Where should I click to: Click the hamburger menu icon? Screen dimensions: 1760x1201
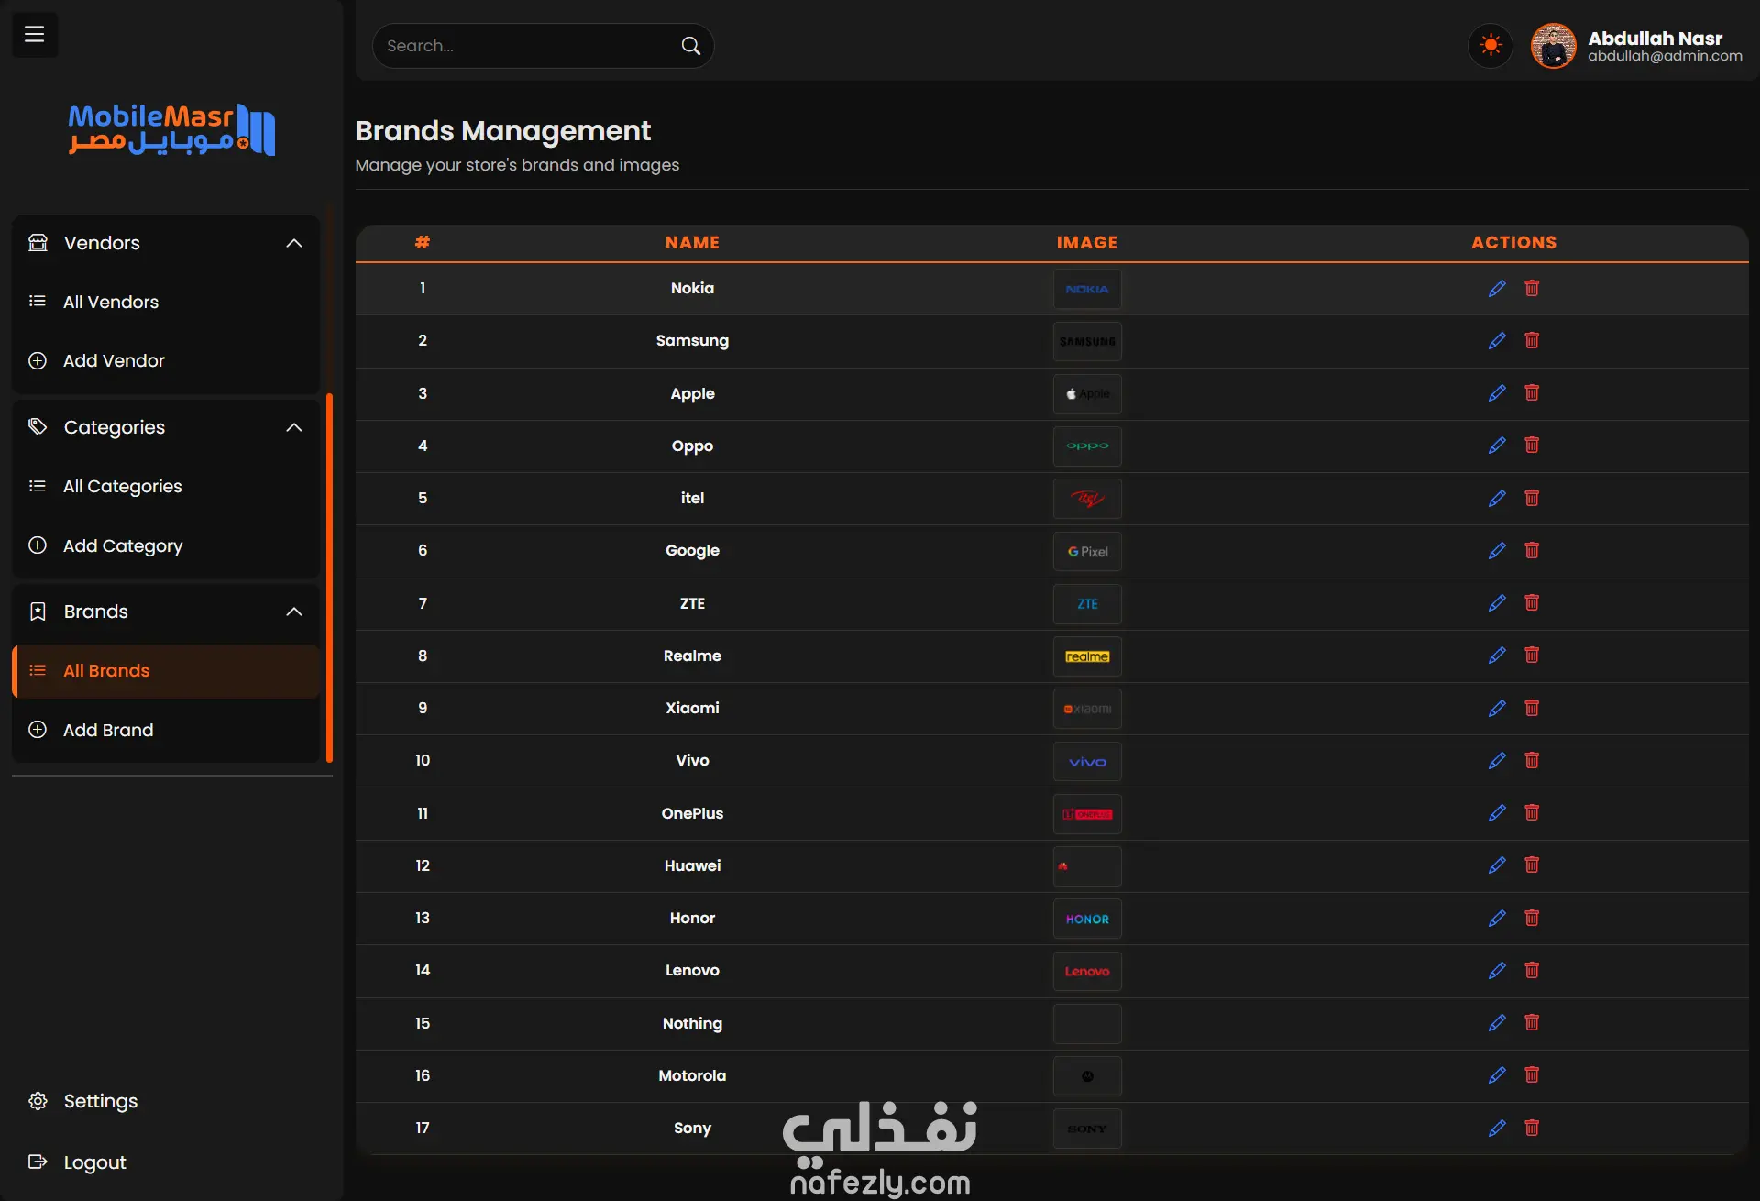(34, 35)
